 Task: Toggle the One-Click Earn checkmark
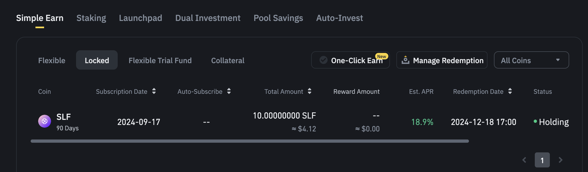pos(324,60)
